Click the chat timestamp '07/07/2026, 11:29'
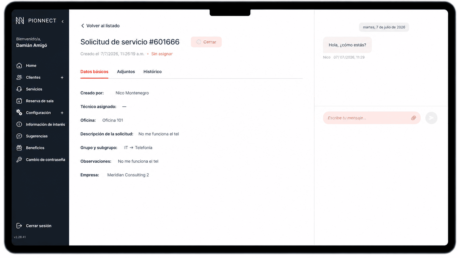The image size is (460, 258). point(349,57)
